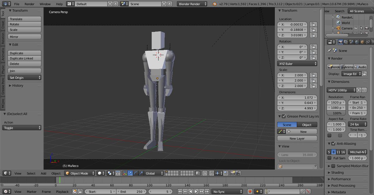This screenshot has width=374, height=195.
Task: Open the Help menu
Action: pyautogui.click(x=59, y=4)
